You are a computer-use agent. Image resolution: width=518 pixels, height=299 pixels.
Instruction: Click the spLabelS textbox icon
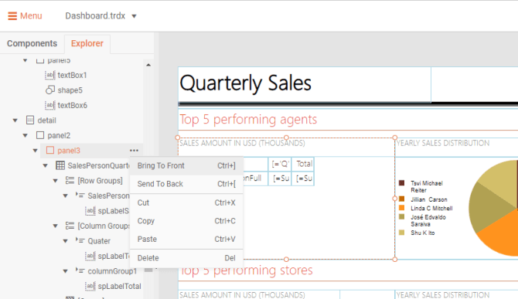pos(90,211)
